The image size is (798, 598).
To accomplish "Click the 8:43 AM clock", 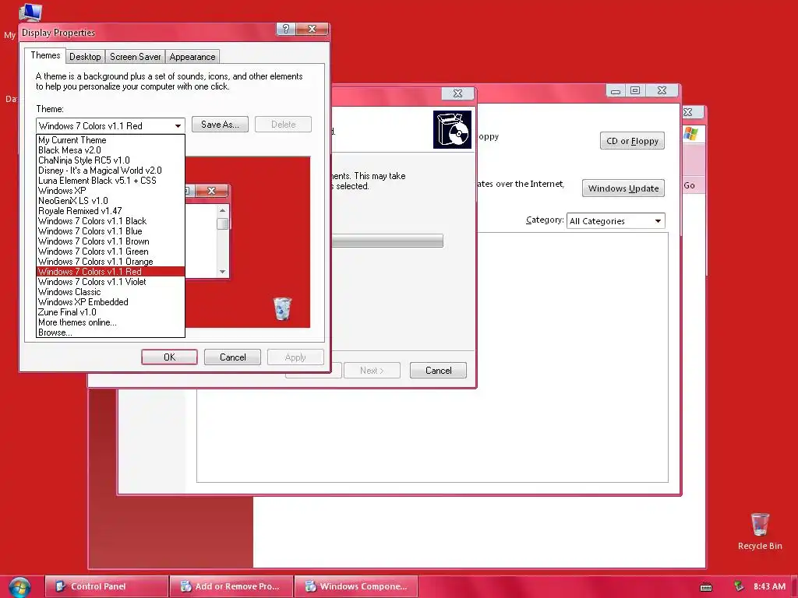I will [x=769, y=586].
